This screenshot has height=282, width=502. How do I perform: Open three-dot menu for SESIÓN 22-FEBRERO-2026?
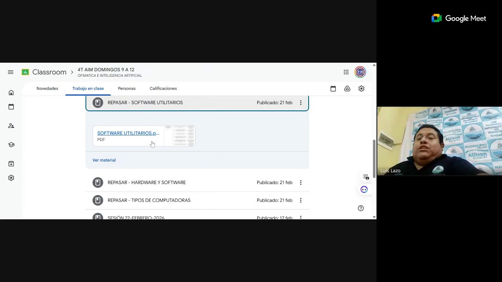pos(301,217)
